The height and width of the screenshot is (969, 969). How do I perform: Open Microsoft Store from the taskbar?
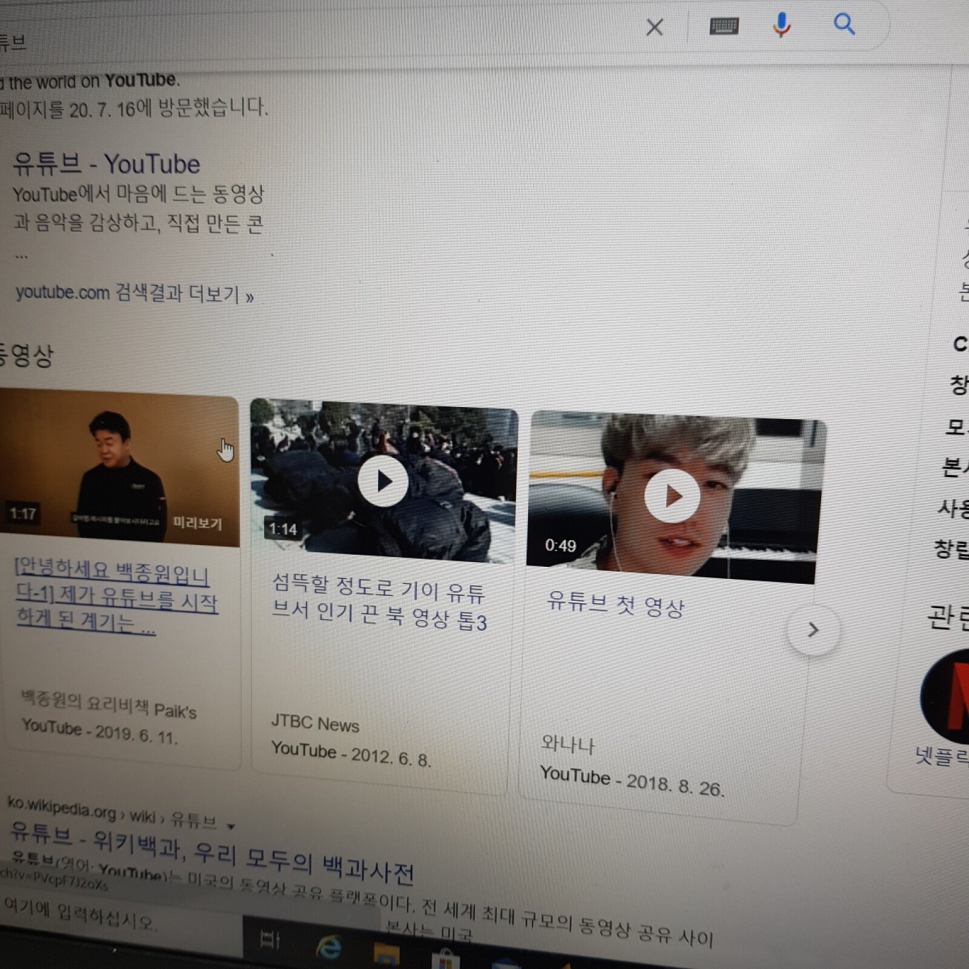tap(445, 959)
